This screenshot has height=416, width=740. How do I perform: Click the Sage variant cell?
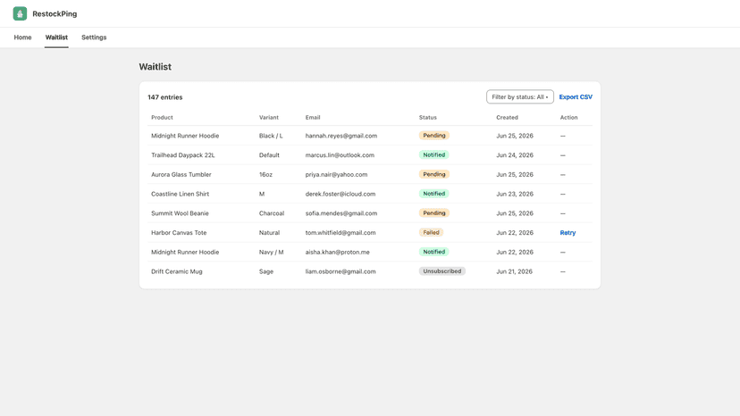point(266,271)
